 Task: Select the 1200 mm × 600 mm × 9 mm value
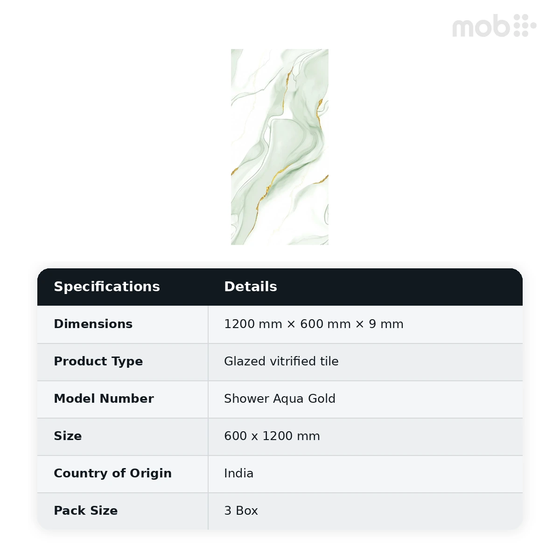[x=314, y=324]
